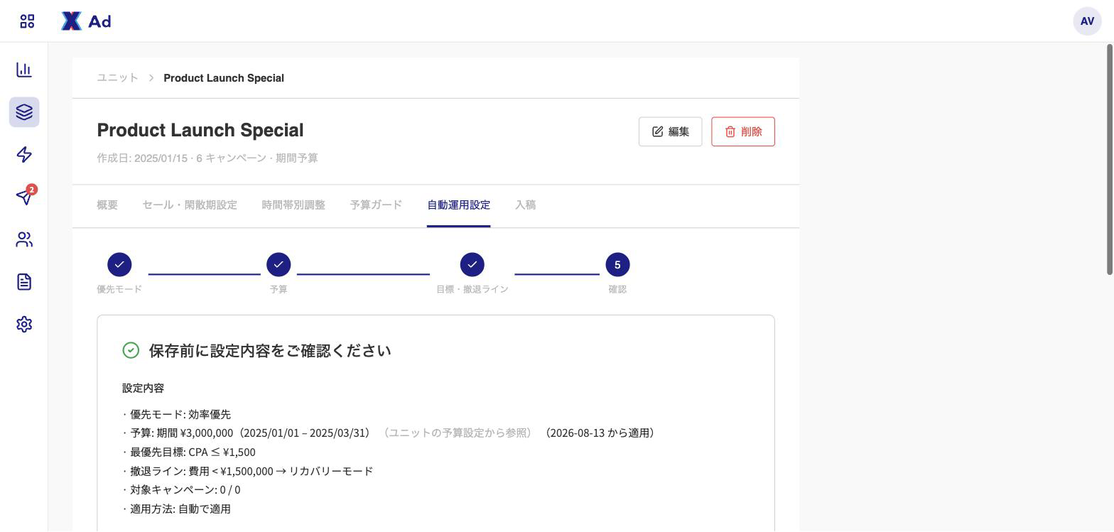Click the green check icon beside heading
This screenshot has width=1114, height=532.
point(131,350)
